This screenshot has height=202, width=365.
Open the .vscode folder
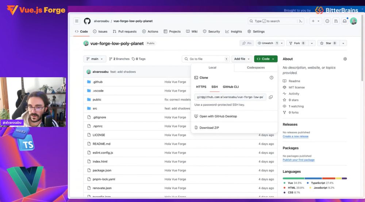[98, 91]
